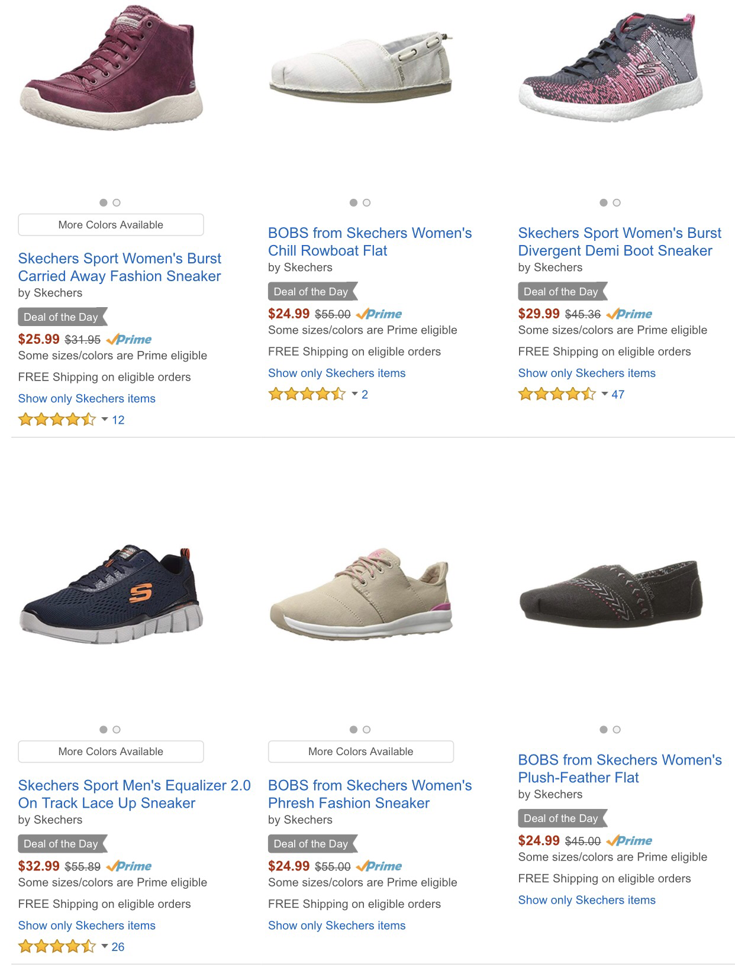
Task: Select second image dot under the burgundy sneaker
Action: [117, 203]
